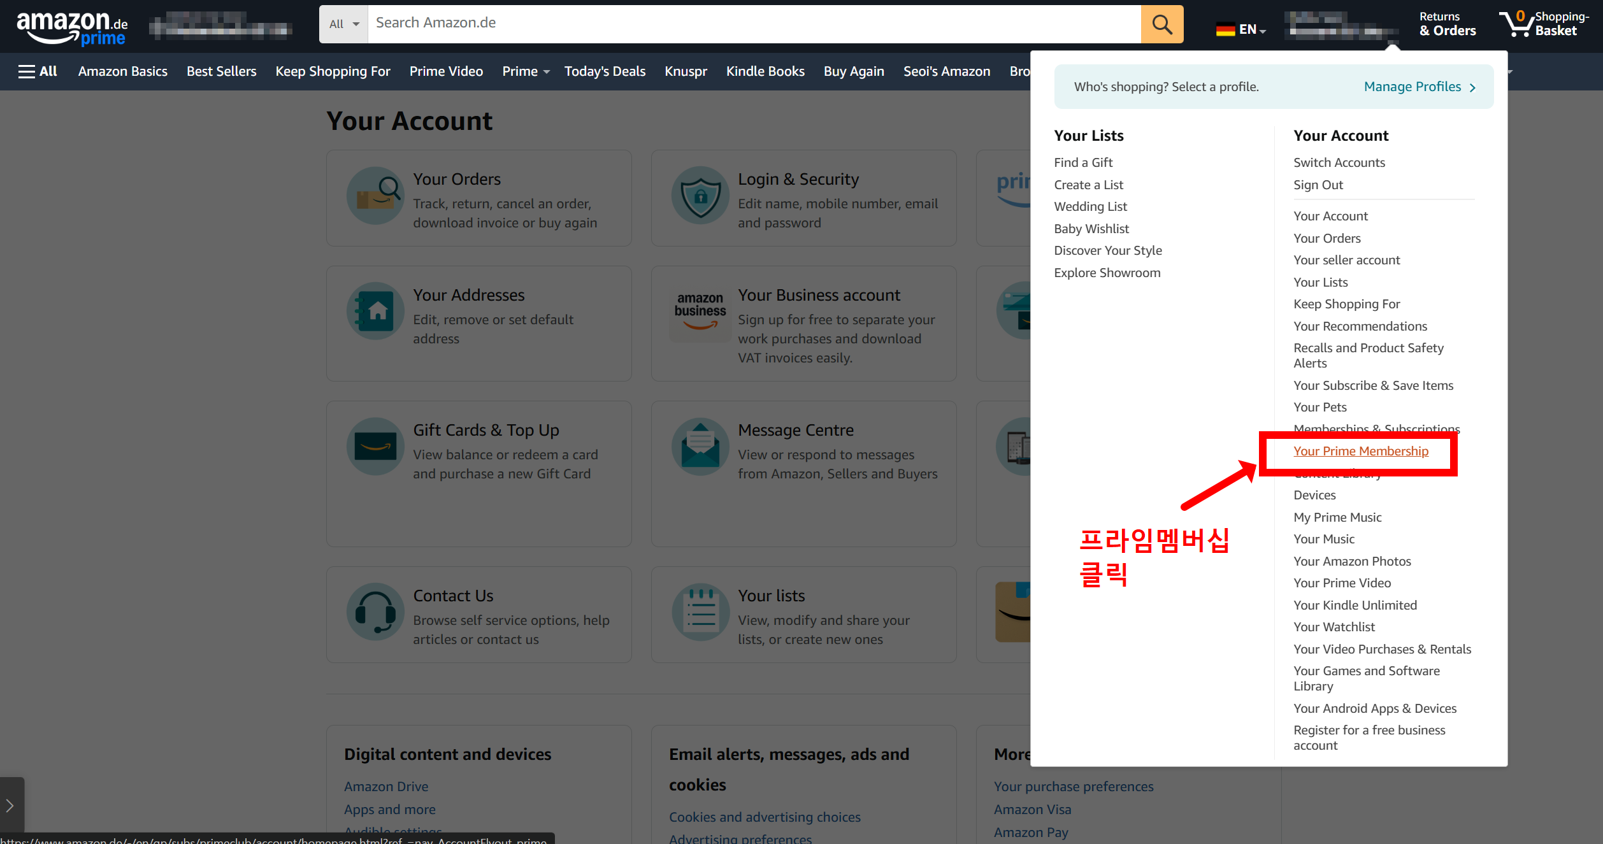
Task: Expand the Prime nav dropdown arrow
Action: [547, 72]
